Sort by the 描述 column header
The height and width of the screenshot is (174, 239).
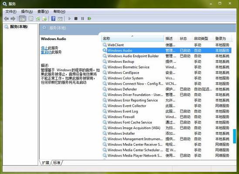(171, 38)
